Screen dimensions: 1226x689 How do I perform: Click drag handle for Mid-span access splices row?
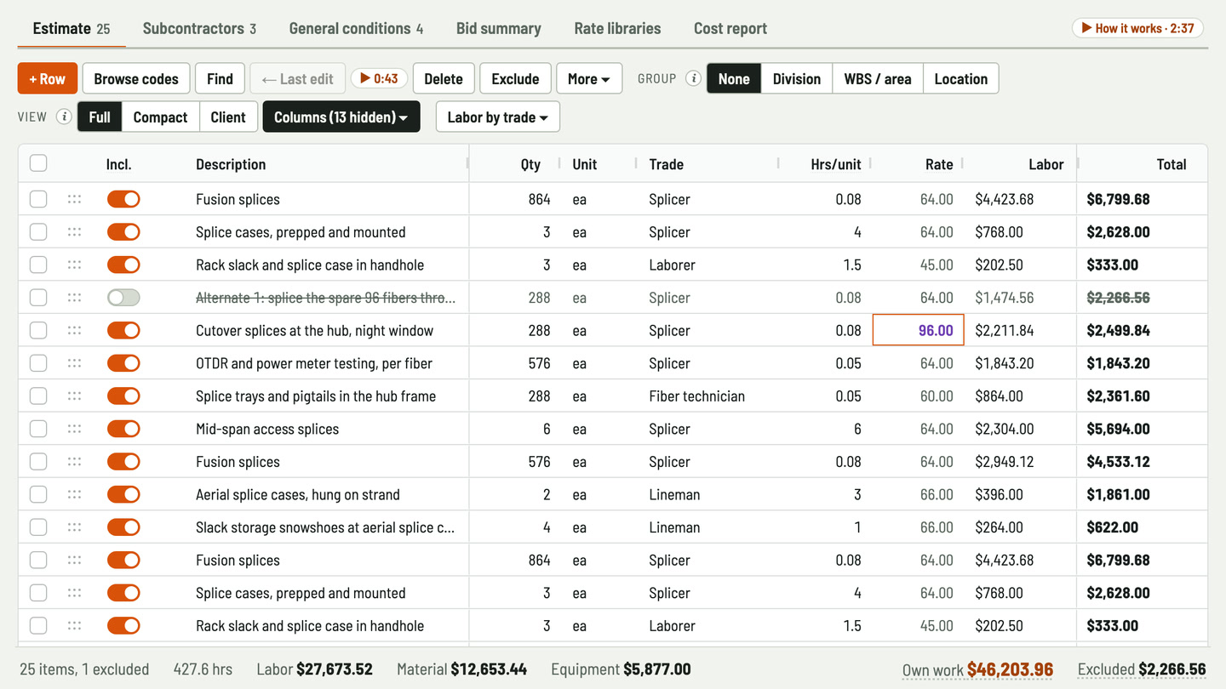[74, 429]
